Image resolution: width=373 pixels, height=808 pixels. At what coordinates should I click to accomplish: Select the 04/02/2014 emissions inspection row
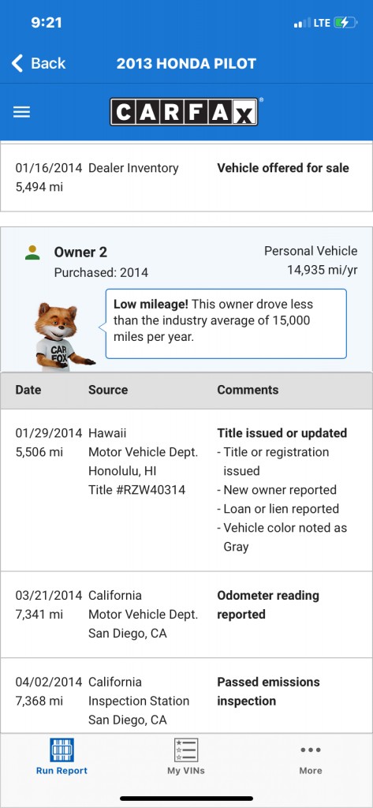(186, 697)
